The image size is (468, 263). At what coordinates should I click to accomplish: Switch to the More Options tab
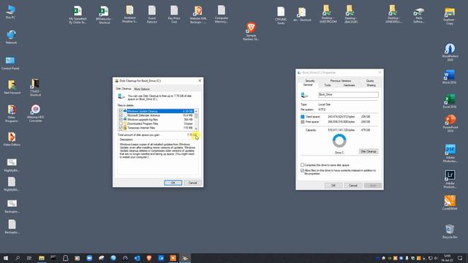(x=142, y=89)
